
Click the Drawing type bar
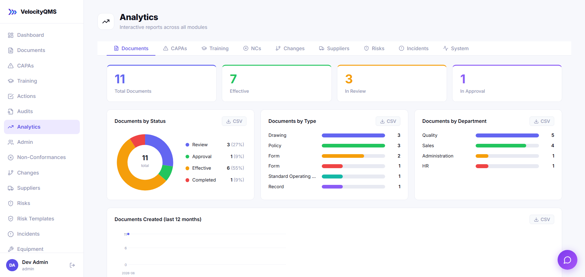click(353, 135)
